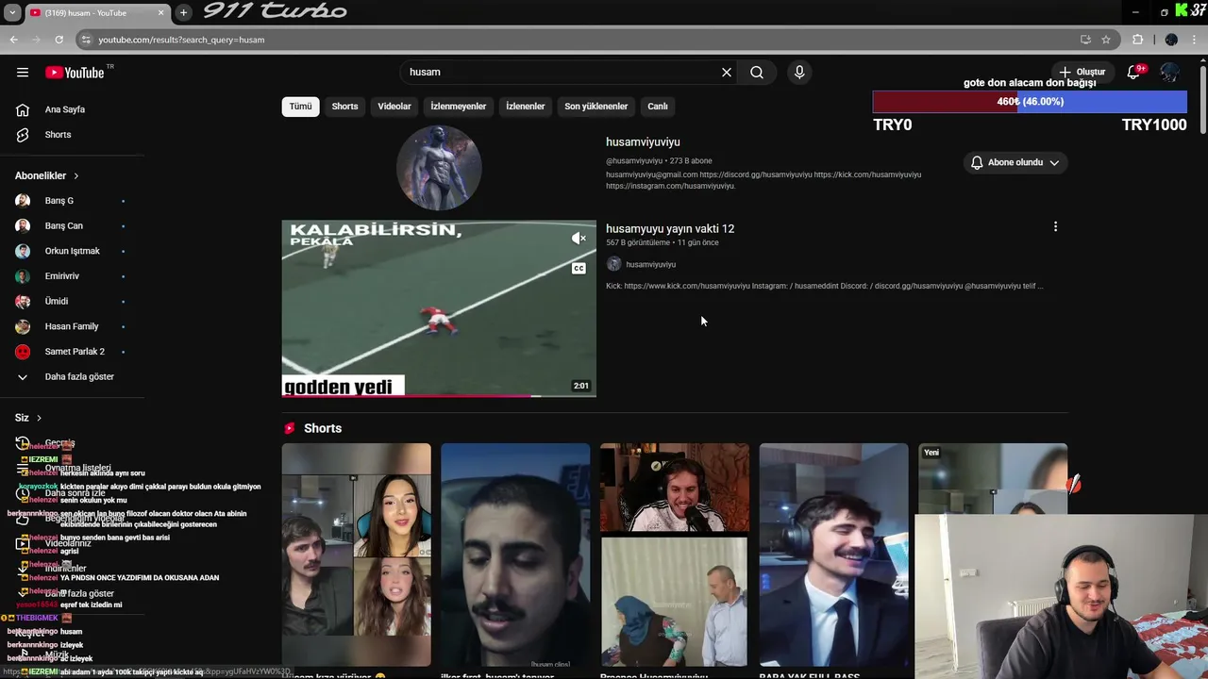Install app icon in address bar
Viewport: 1208px width, 679px height.
[x=1085, y=40]
